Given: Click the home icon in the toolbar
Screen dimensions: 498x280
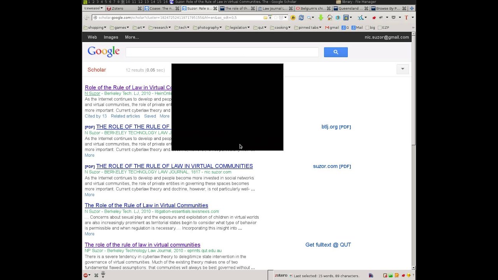Looking at the screenshot, I should click(x=330, y=17).
